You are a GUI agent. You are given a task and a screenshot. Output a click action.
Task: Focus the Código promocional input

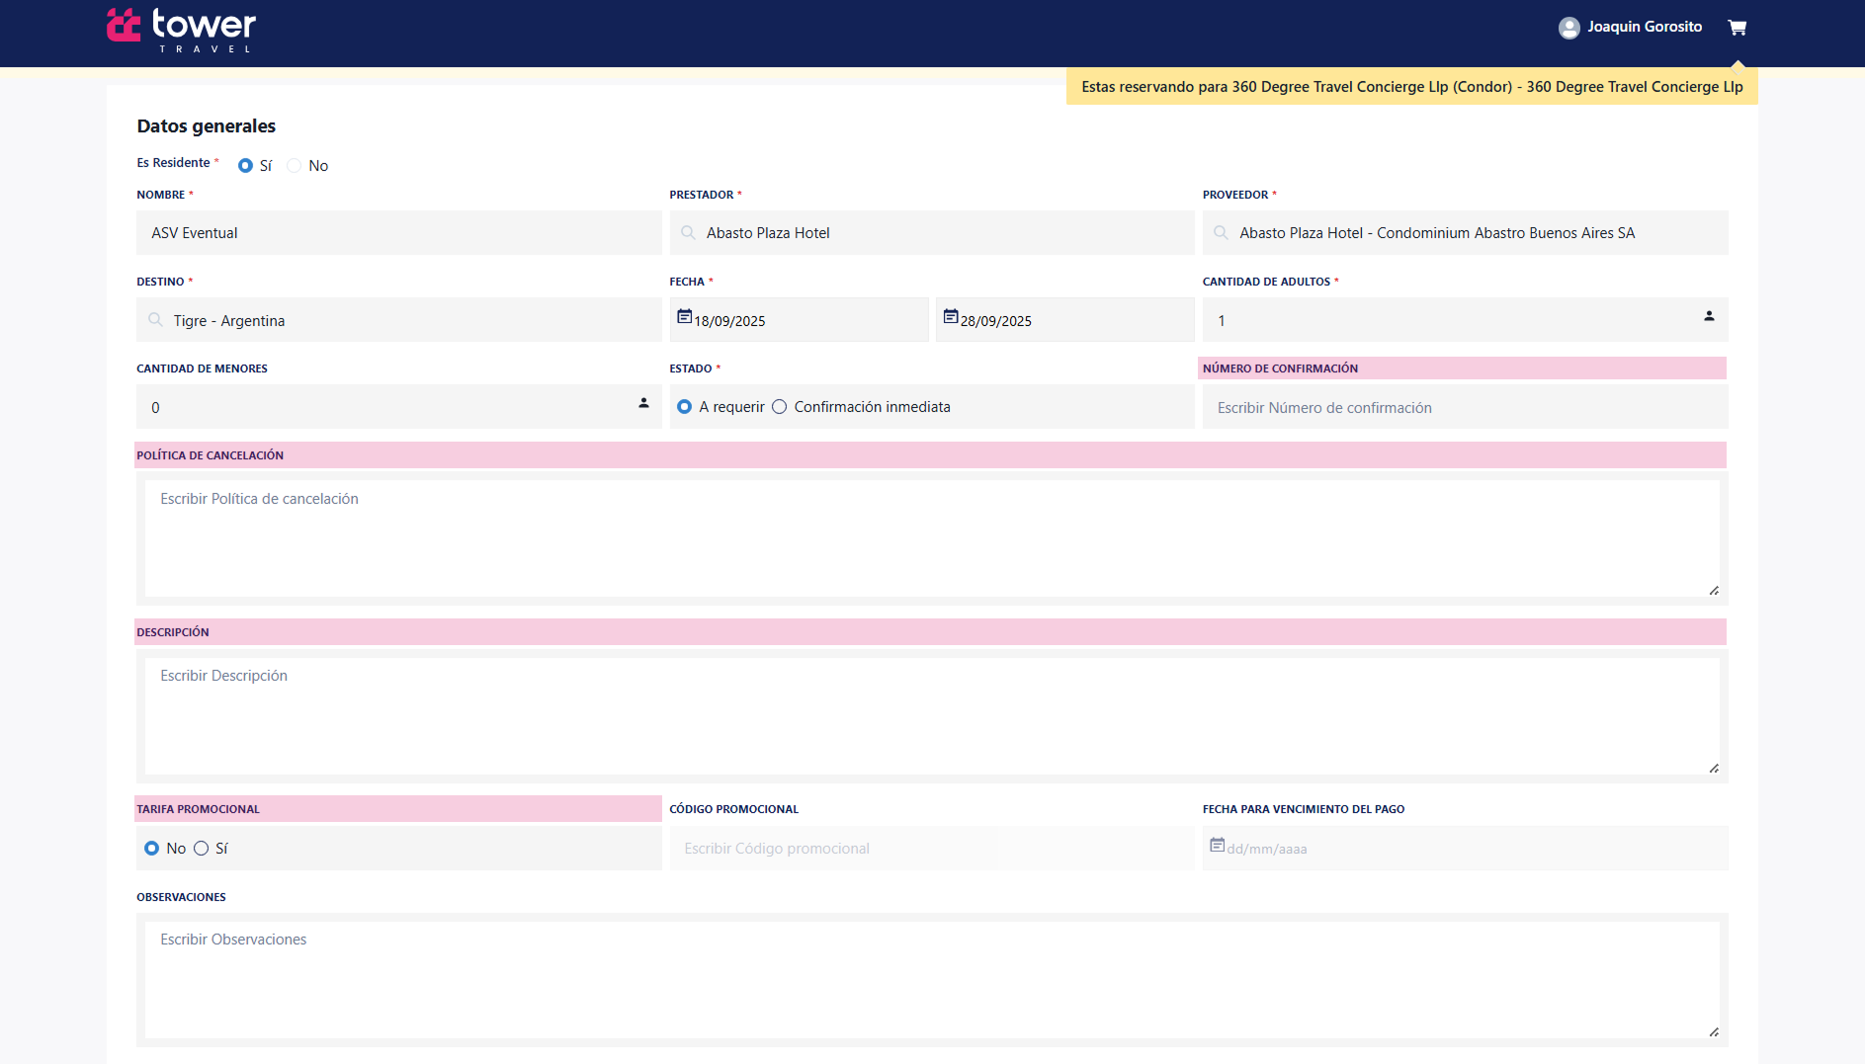931,849
